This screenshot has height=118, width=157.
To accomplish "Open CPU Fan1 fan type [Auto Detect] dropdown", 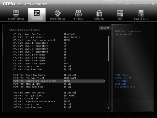I will pyautogui.click(x=72, y=37).
